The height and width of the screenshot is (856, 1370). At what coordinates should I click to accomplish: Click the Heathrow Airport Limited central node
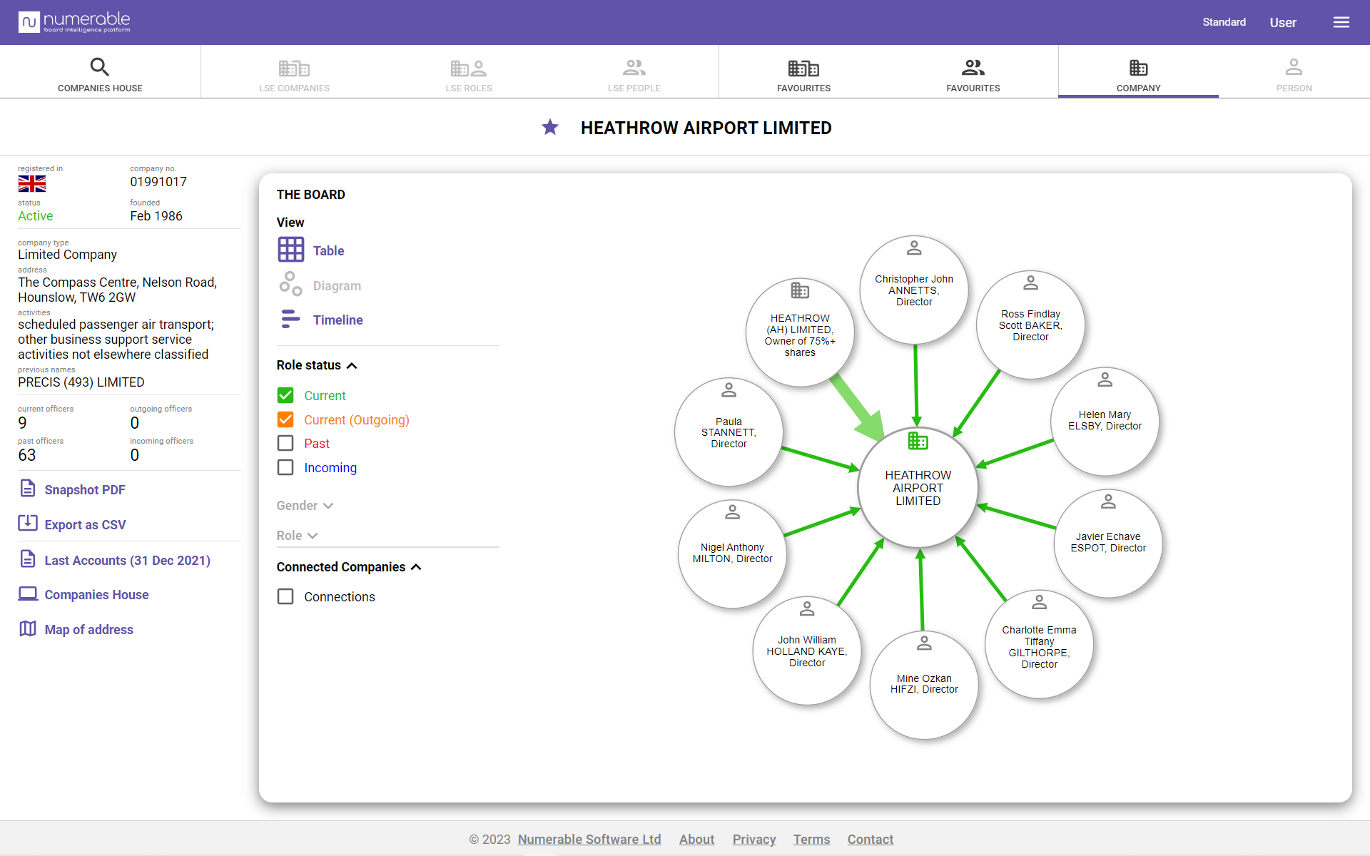click(918, 487)
